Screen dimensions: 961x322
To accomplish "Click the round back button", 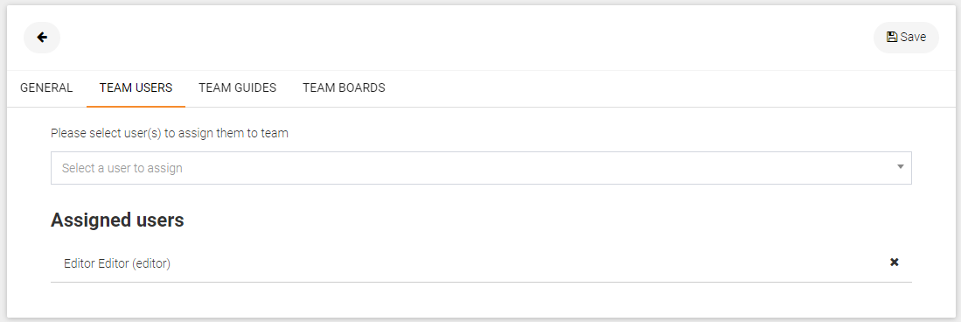I will [42, 38].
